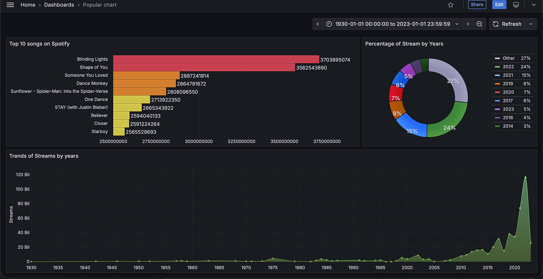
Task: Click the 24% green donut slice
Action: pyautogui.click(x=450, y=123)
